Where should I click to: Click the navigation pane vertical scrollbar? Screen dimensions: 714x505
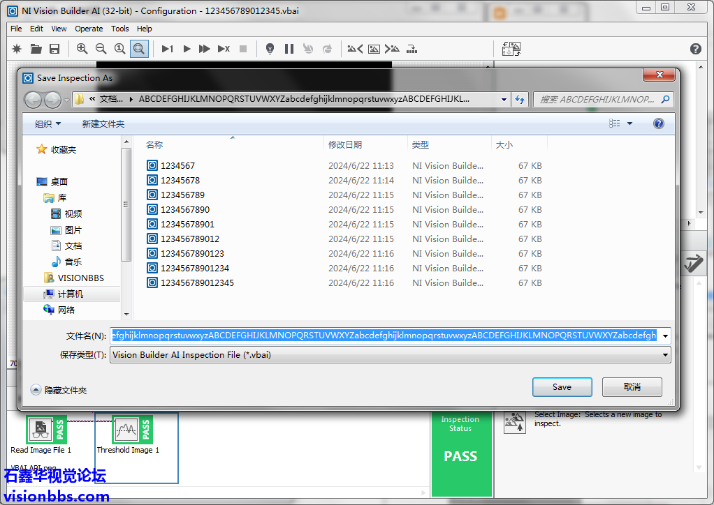pyautogui.click(x=126, y=209)
